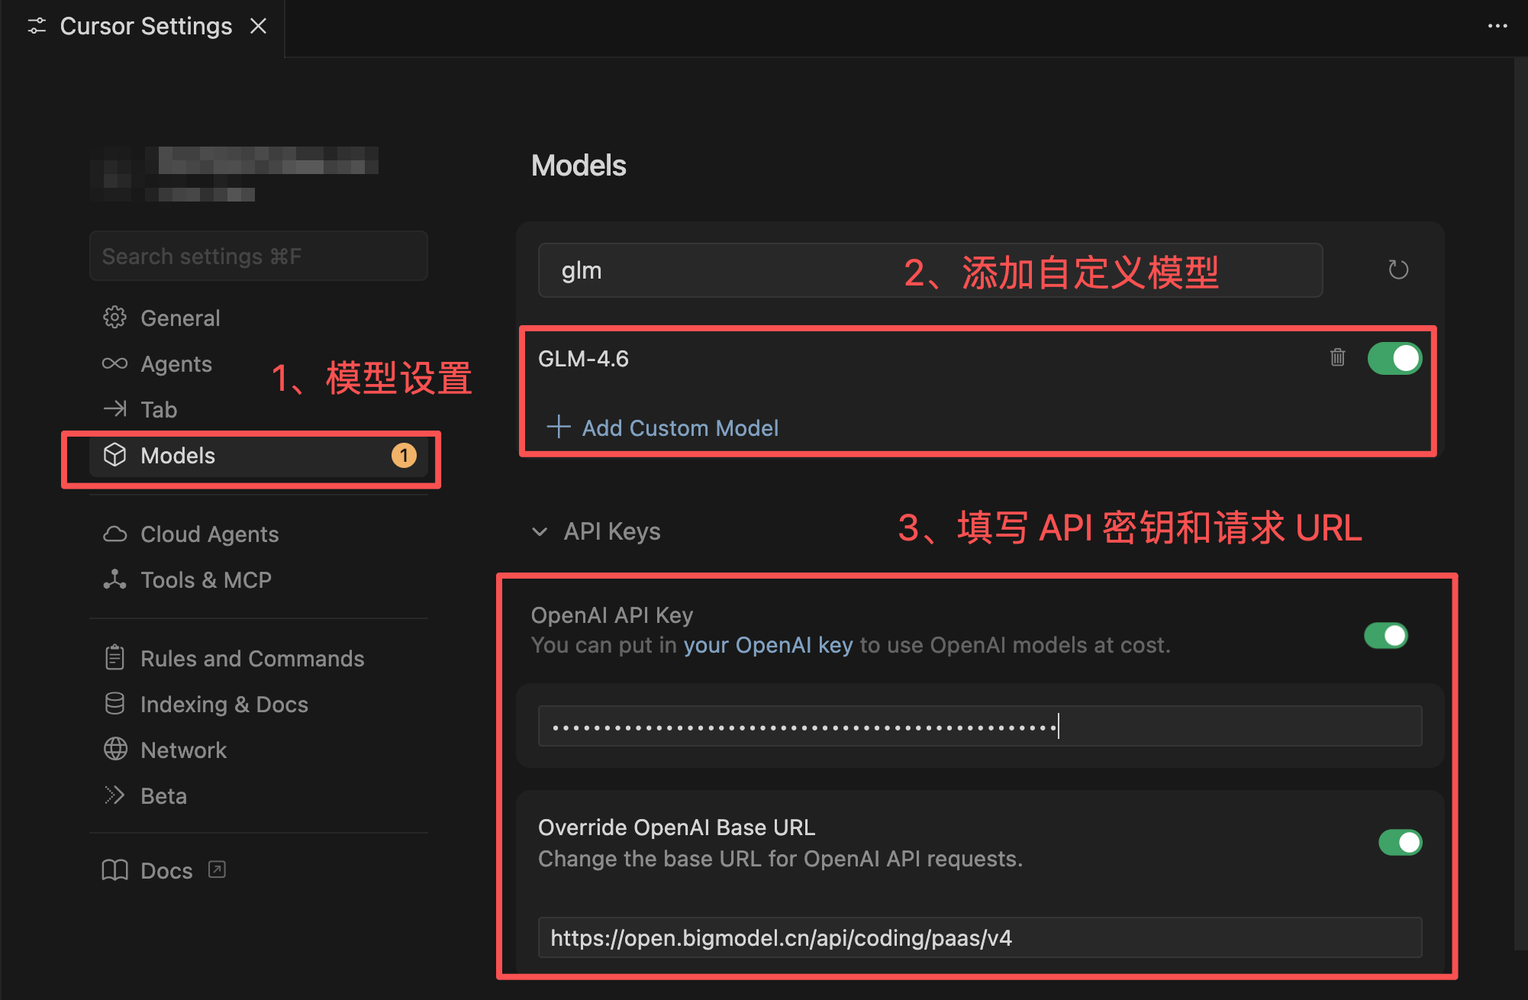
Task: Open the 'your OpenAI key' link
Action: [767, 645]
